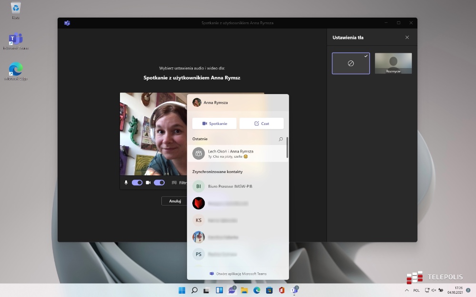Select the no-background effect option

coord(351,63)
